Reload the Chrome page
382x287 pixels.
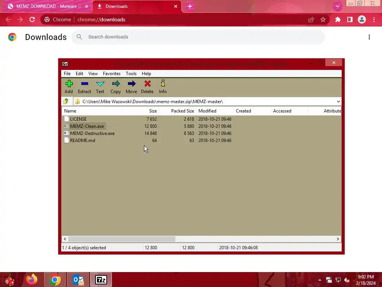(32, 19)
